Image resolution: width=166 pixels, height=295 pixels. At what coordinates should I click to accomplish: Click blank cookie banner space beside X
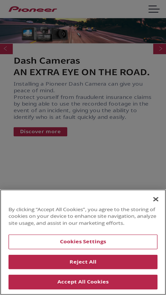click(79, 199)
